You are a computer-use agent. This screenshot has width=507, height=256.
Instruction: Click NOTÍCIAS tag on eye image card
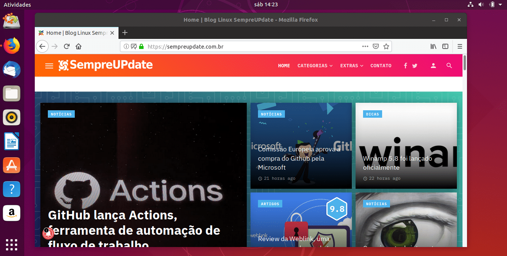[x=377, y=204]
